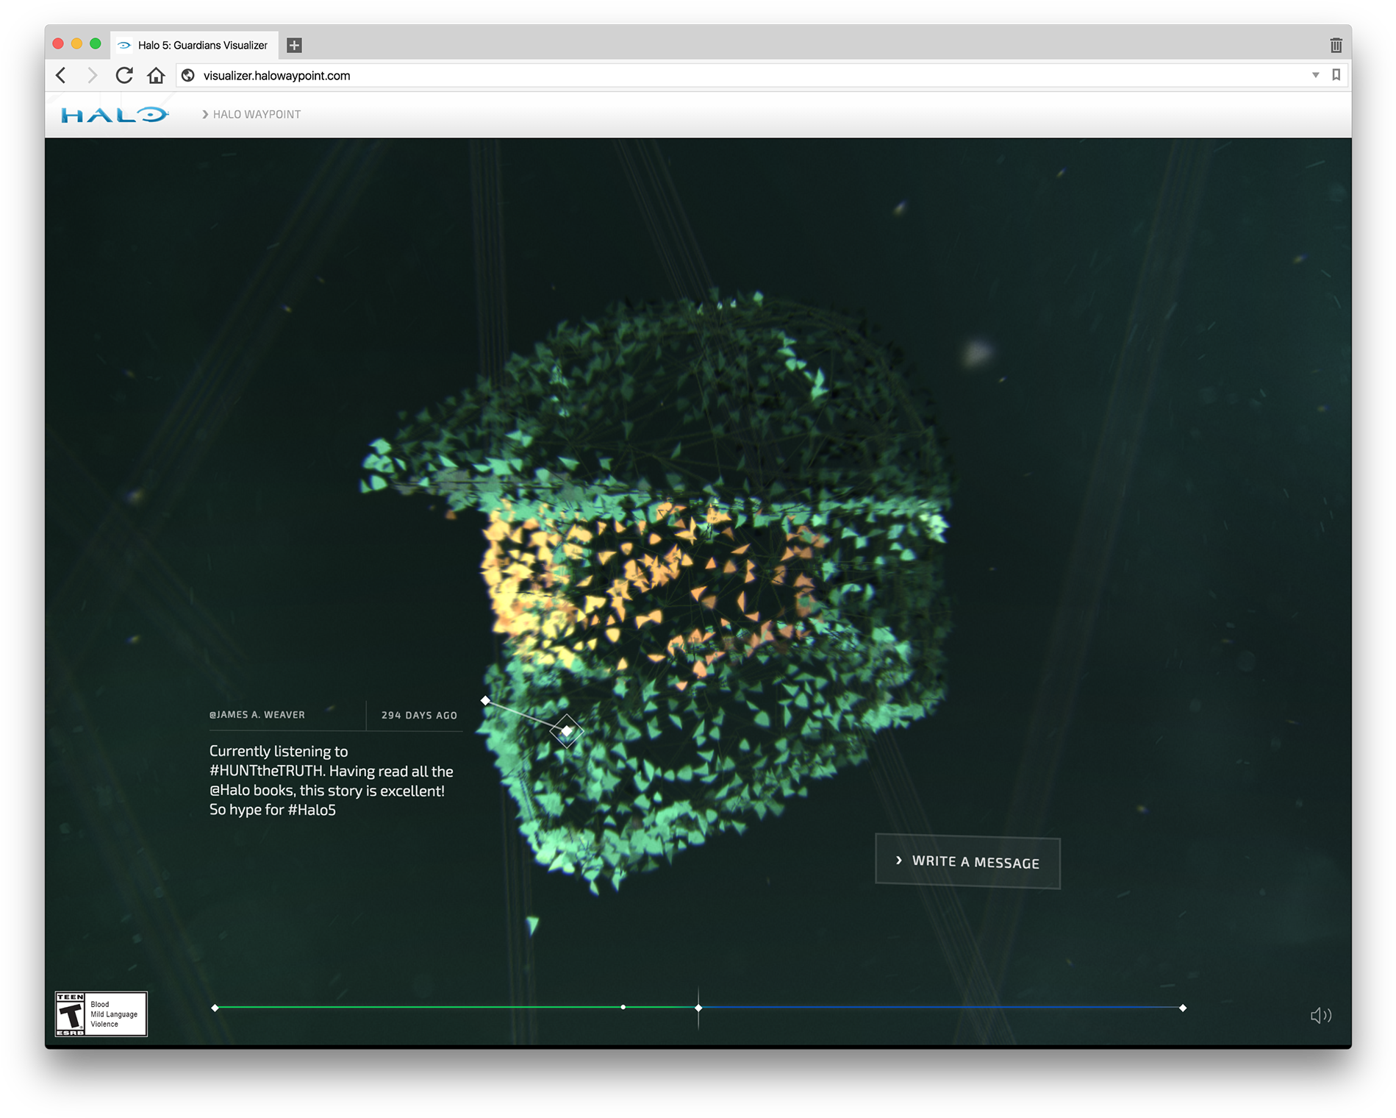Click the browser back arrow
The width and height of the screenshot is (1396, 1118).
coord(62,76)
